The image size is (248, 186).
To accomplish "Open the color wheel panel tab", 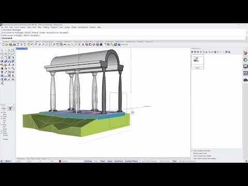I will point(245,60).
